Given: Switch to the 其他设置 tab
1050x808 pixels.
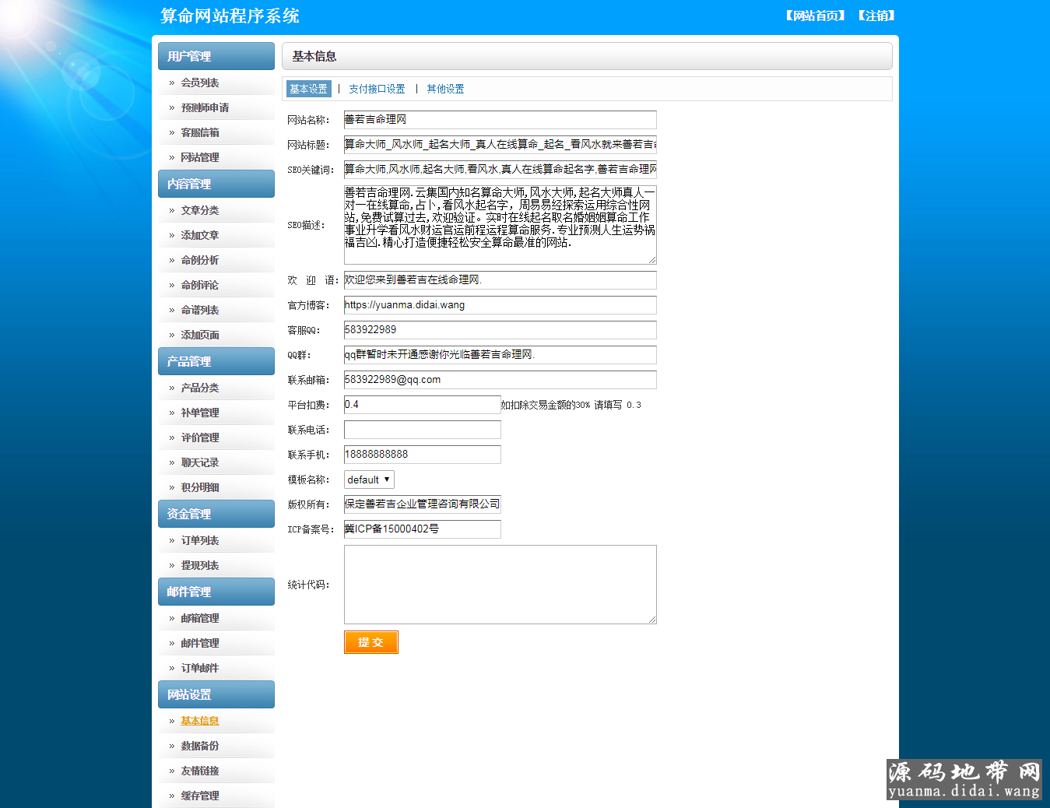Looking at the screenshot, I should [445, 89].
